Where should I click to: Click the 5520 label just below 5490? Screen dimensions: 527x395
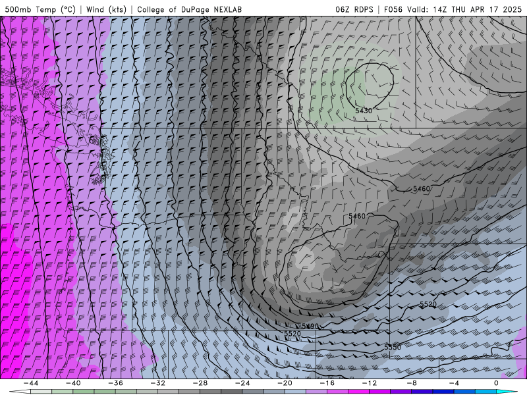pyautogui.click(x=292, y=334)
